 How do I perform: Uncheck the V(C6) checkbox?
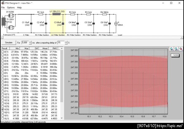[2, 109]
